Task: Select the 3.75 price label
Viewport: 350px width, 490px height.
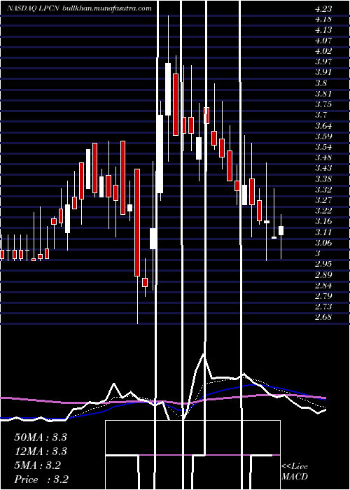Action: point(323,104)
